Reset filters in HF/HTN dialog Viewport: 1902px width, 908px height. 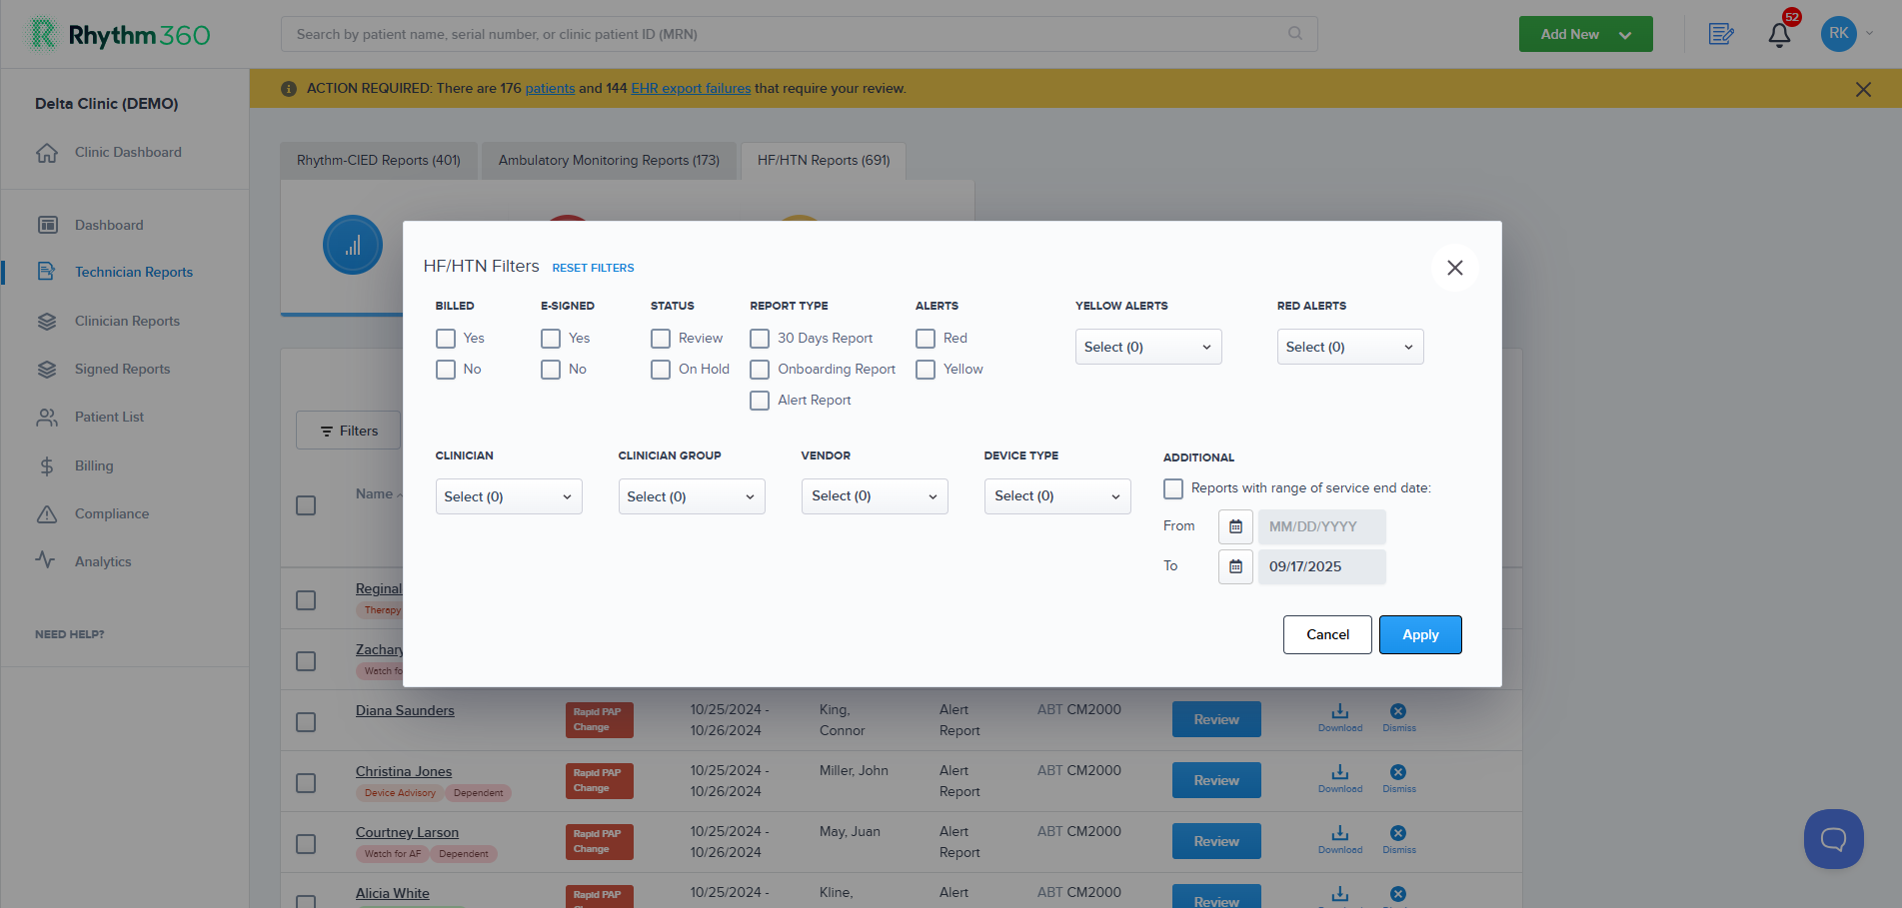593,268
